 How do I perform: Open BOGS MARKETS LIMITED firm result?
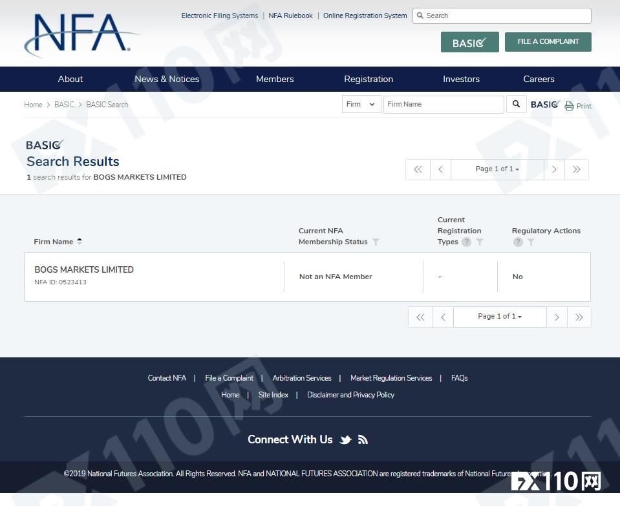tap(84, 269)
